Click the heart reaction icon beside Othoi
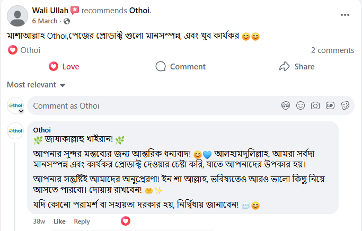This screenshot has height=231, width=362. pos(13,50)
